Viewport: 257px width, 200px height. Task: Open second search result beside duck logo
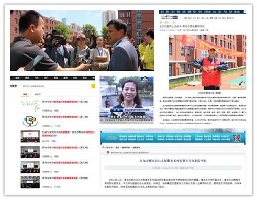pyautogui.click(x=65, y=117)
